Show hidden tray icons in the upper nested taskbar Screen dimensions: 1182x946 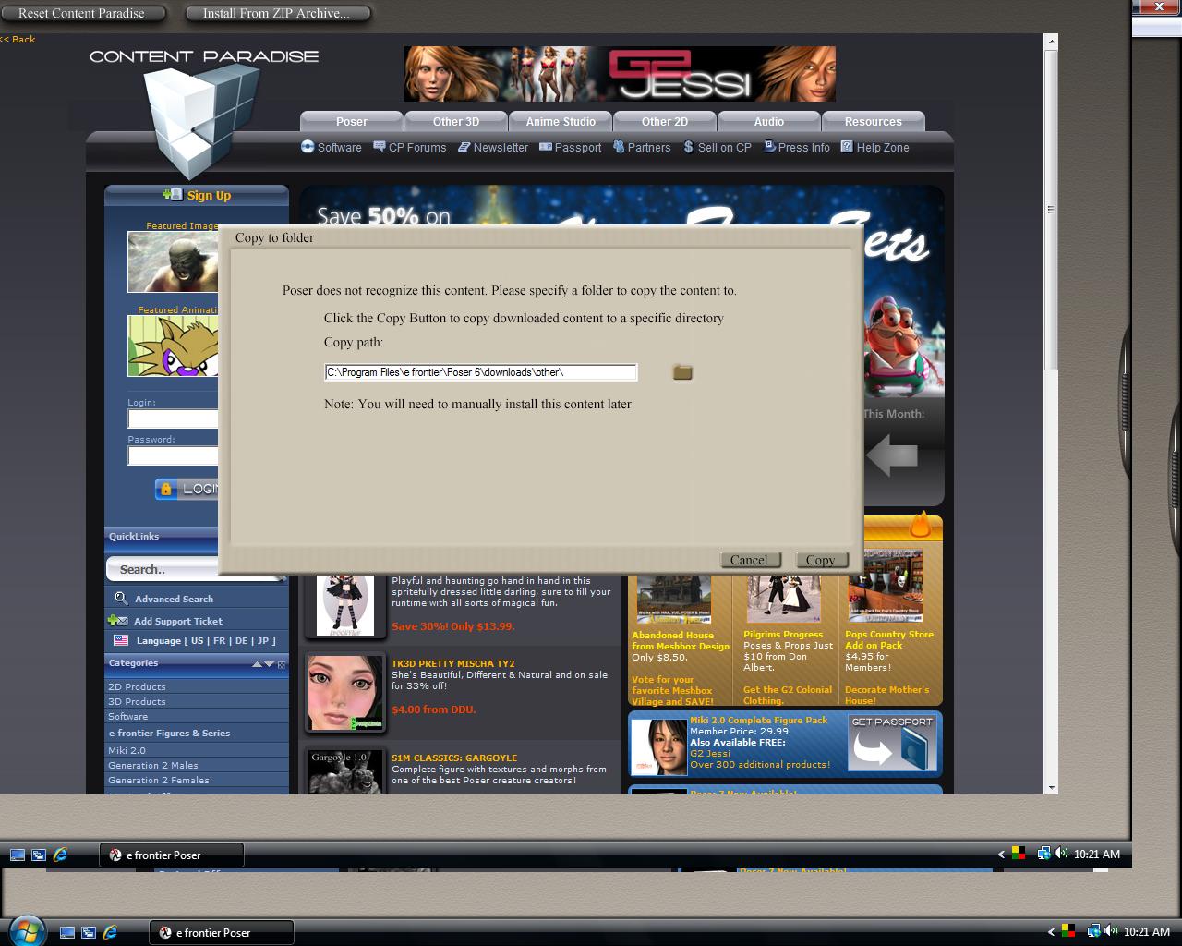(1001, 855)
